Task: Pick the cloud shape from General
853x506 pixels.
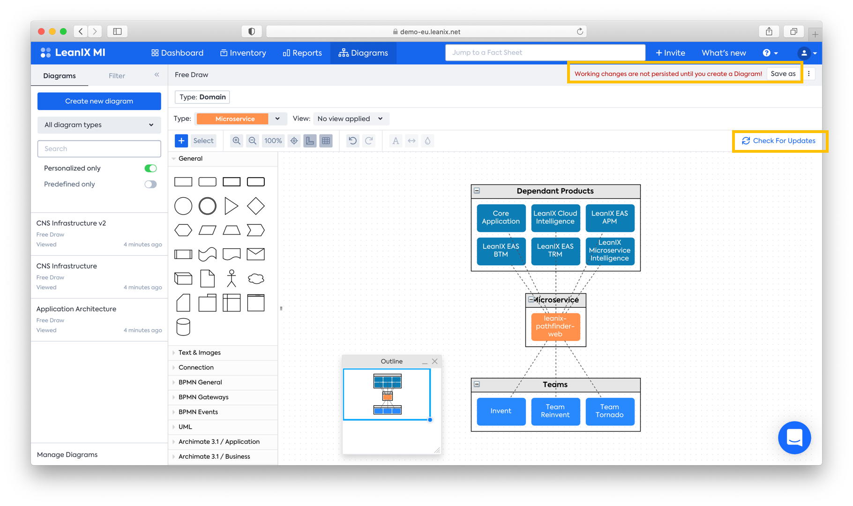Action: 256,279
